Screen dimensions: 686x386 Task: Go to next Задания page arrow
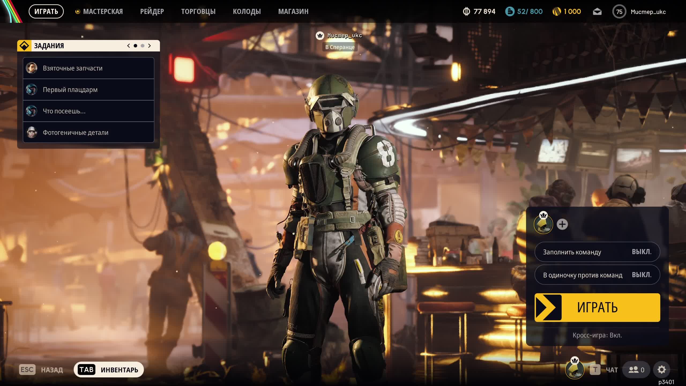[150, 46]
